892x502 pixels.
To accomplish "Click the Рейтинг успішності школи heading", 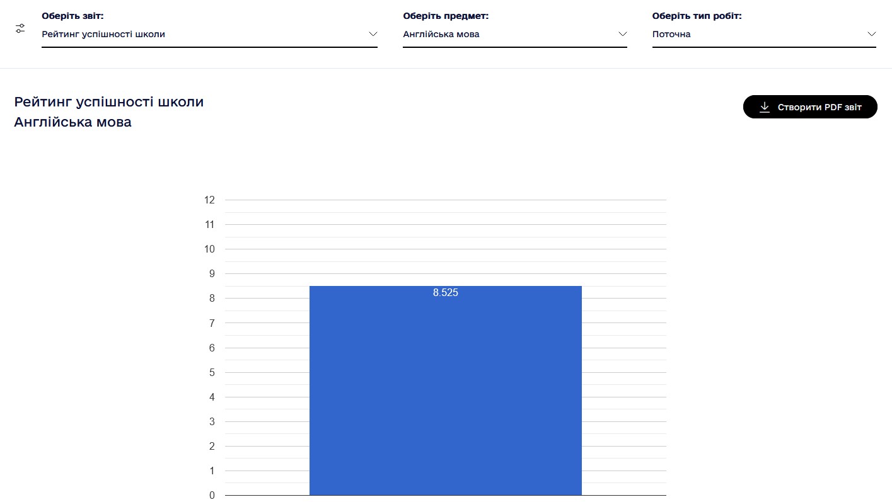I will [109, 102].
